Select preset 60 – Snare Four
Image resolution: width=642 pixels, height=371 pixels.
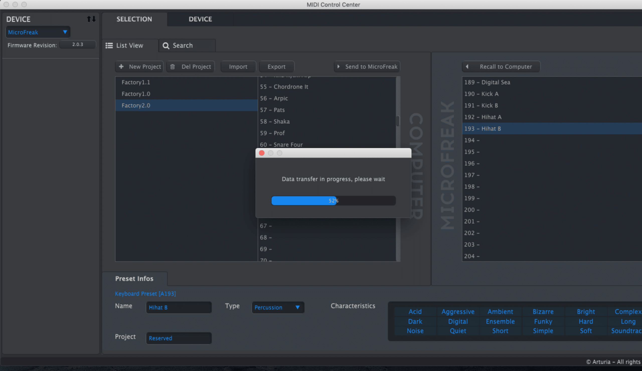coord(327,144)
